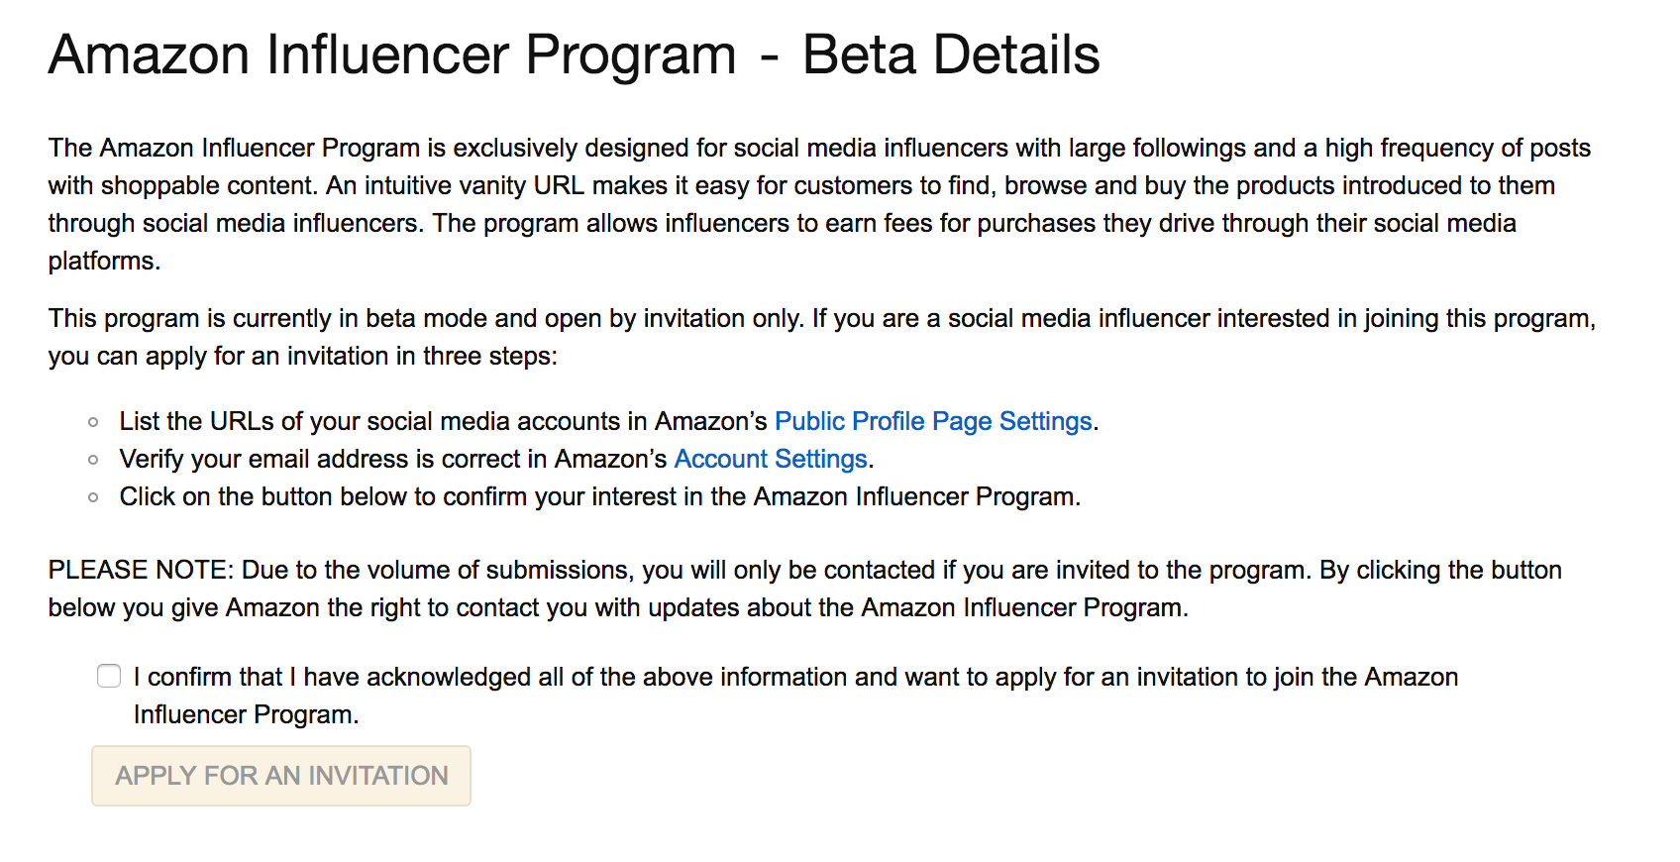Click the 'PLEASE NOTE' text
1680x862 pixels.
(140, 571)
